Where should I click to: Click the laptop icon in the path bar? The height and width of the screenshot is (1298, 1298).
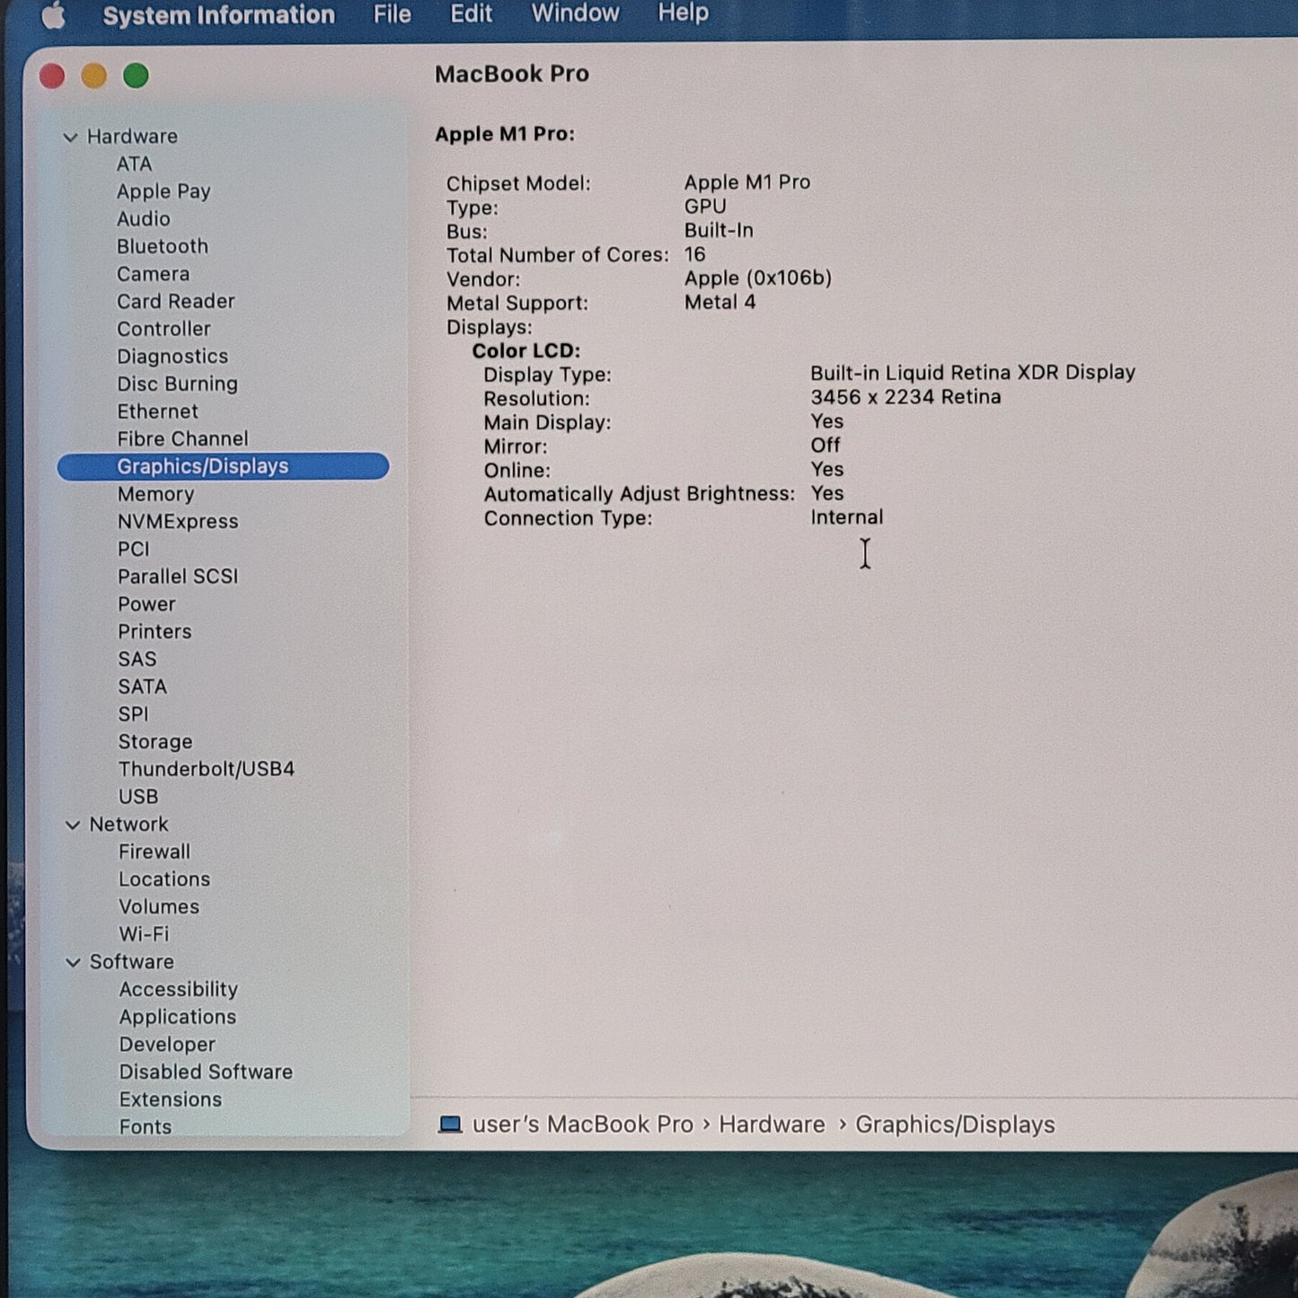449,1125
